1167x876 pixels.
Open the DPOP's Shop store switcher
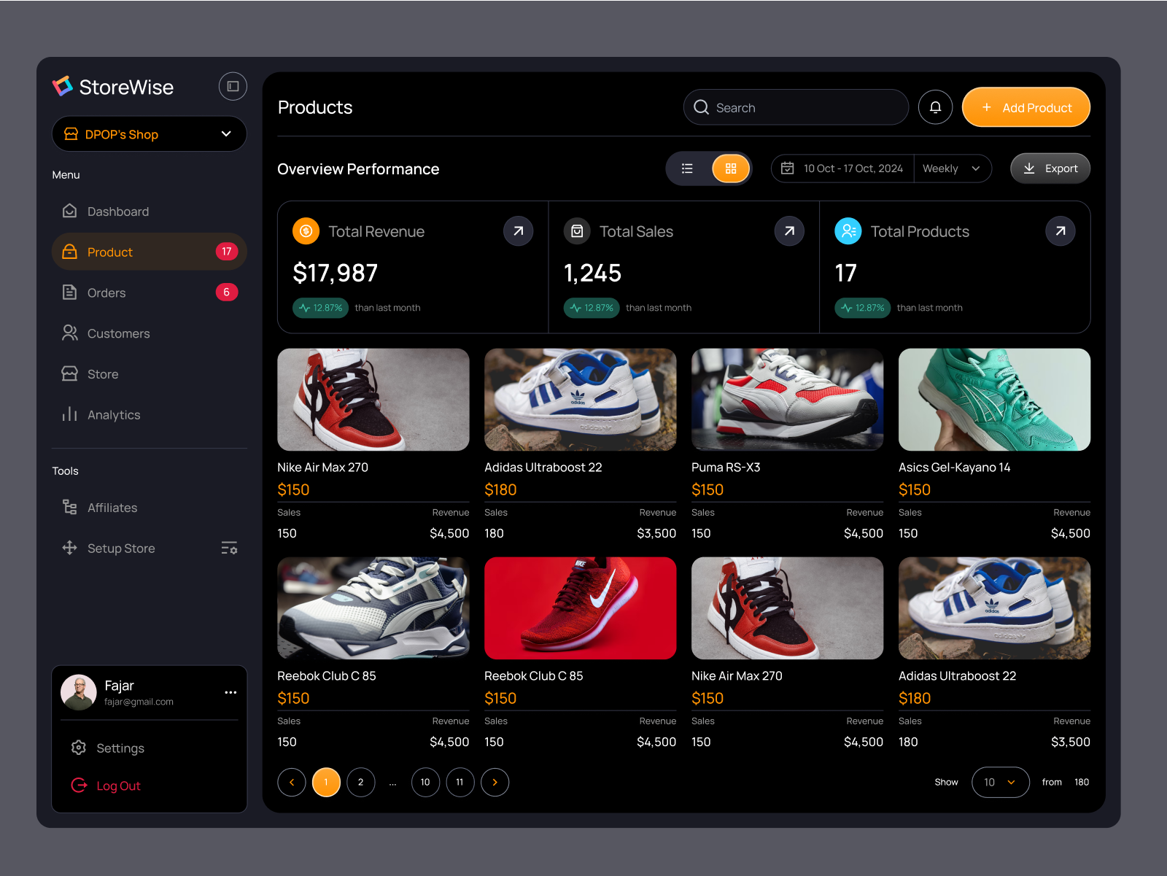point(149,133)
